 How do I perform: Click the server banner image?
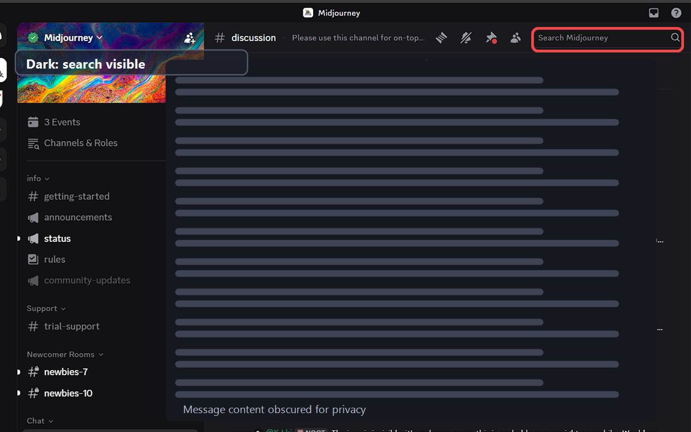(x=92, y=89)
